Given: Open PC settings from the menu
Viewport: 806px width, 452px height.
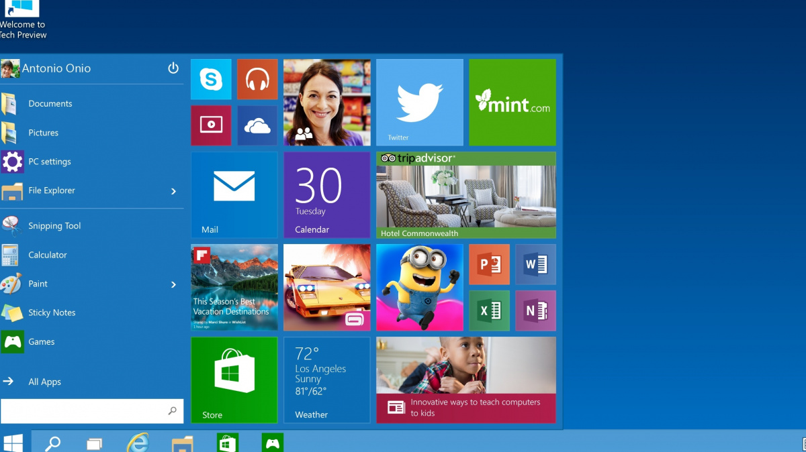Looking at the screenshot, I should pos(50,162).
